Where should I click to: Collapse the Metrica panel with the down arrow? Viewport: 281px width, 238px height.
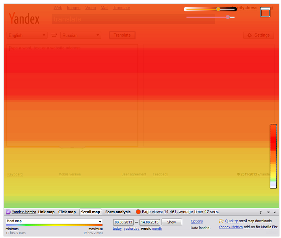(x=268, y=212)
